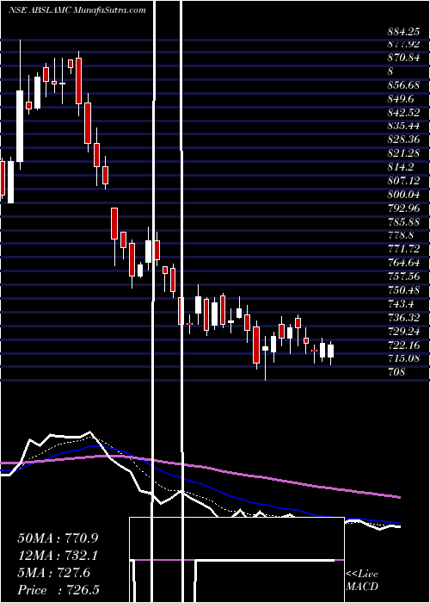This screenshot has width=430, height=603.
Task: Click the 884.25 price axis label
Action: [x=403, y=33]
